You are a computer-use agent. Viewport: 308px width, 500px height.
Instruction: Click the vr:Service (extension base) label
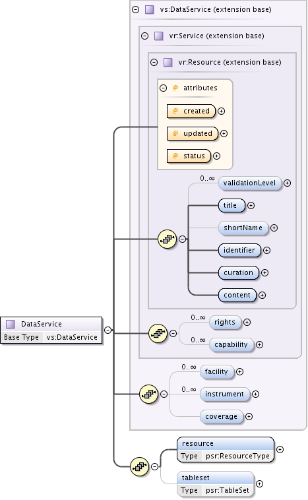click(217, 36)
